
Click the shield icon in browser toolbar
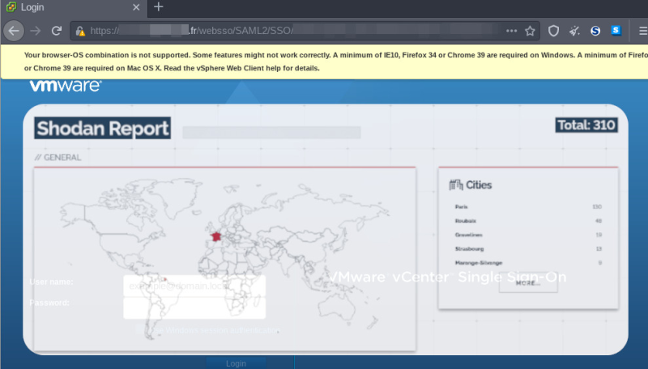tap(554, 31)
